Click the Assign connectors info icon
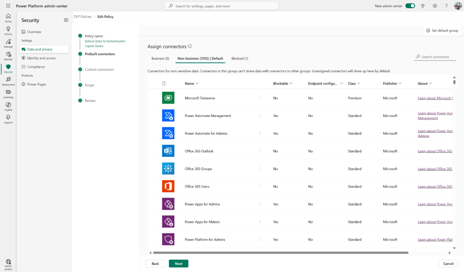 pyautogui.click(x=190, y=46)
